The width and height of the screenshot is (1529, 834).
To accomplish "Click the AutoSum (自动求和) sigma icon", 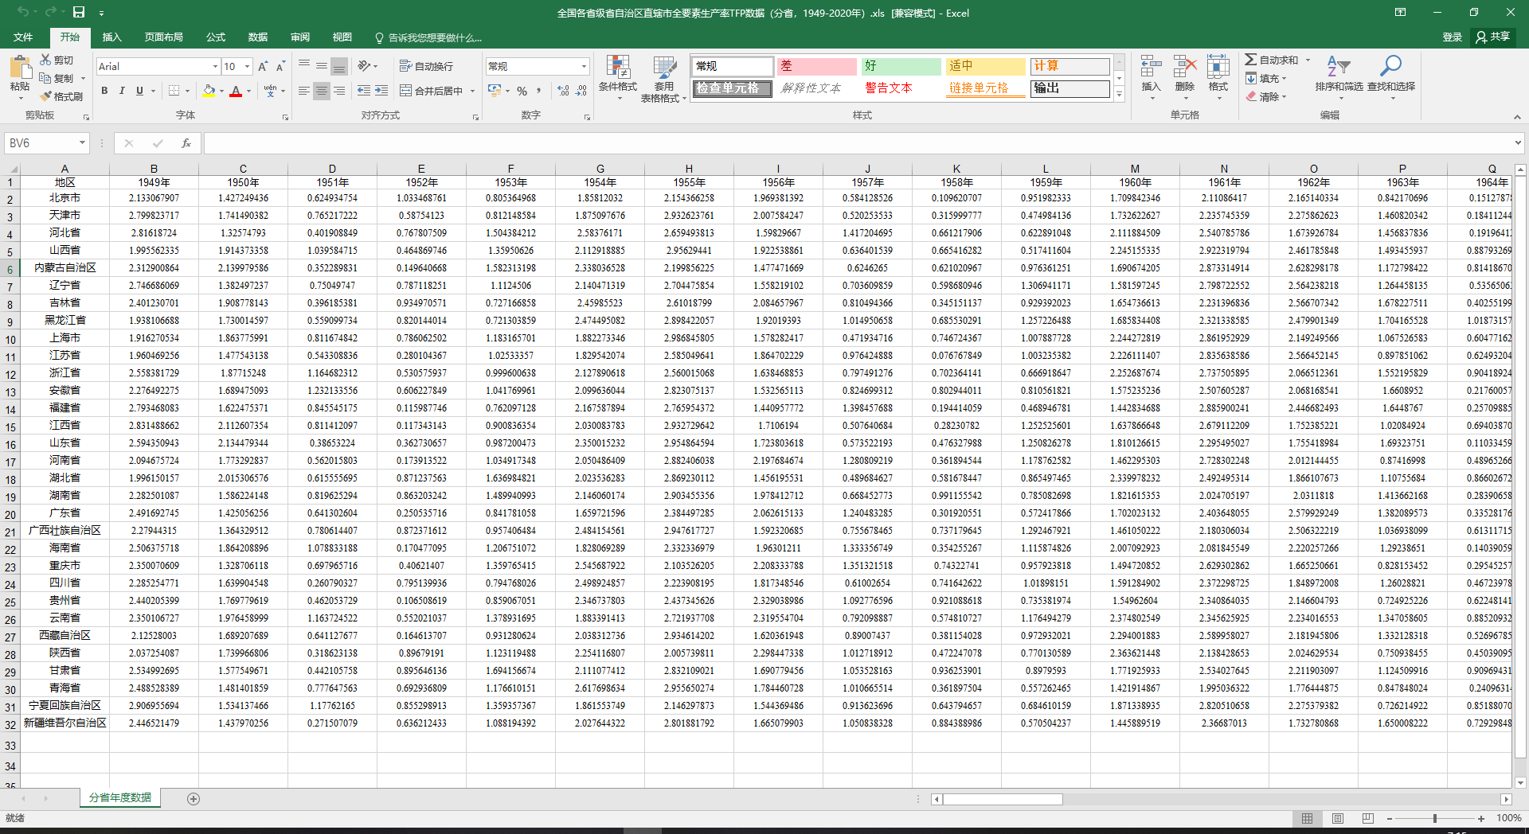I will [x=1251, y=60].
